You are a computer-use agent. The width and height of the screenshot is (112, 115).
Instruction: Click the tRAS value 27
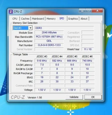(x=87, y=77)
